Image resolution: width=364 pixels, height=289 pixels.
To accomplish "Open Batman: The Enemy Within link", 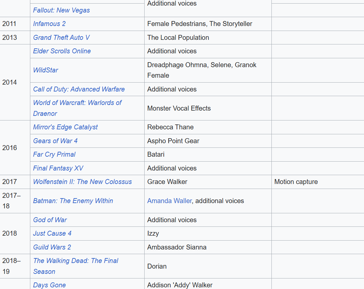I will (73, 201).
